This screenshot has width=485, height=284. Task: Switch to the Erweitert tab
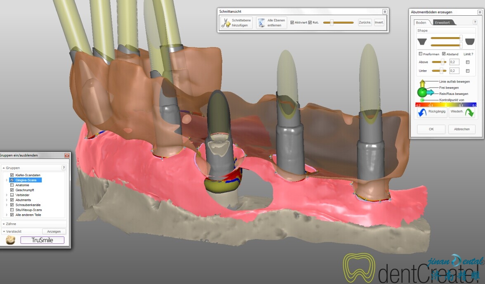[x=442, y=23]
